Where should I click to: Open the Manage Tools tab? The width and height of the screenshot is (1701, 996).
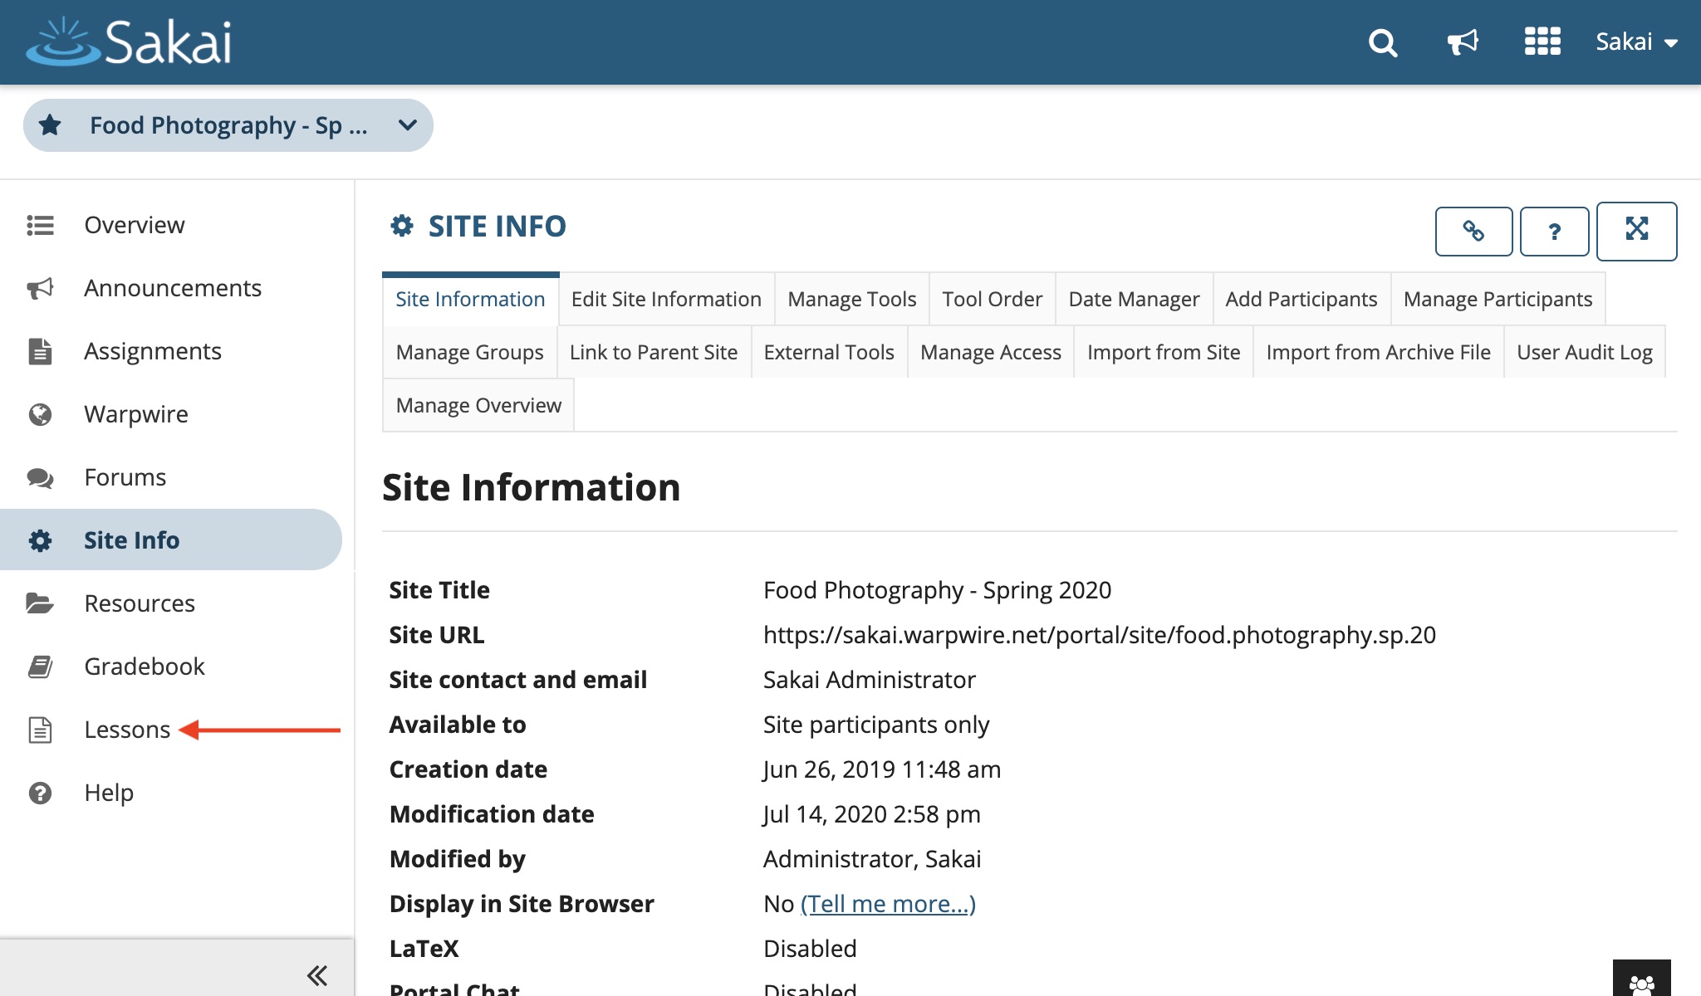pos(851,299)
